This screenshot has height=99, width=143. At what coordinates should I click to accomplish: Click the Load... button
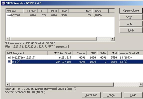pos(131,23)
